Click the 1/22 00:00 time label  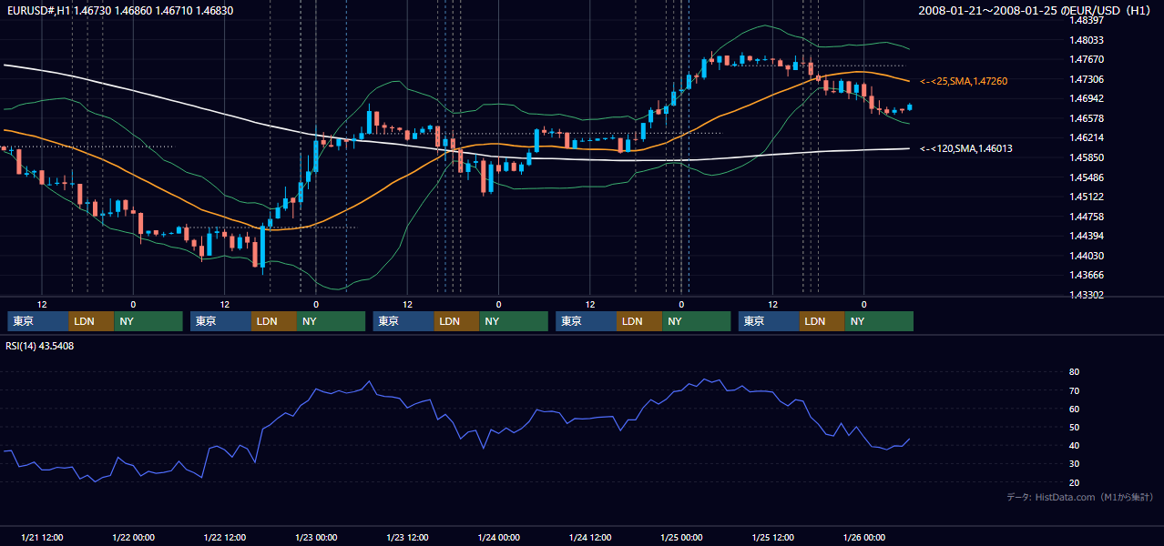(x=133, y=537)
